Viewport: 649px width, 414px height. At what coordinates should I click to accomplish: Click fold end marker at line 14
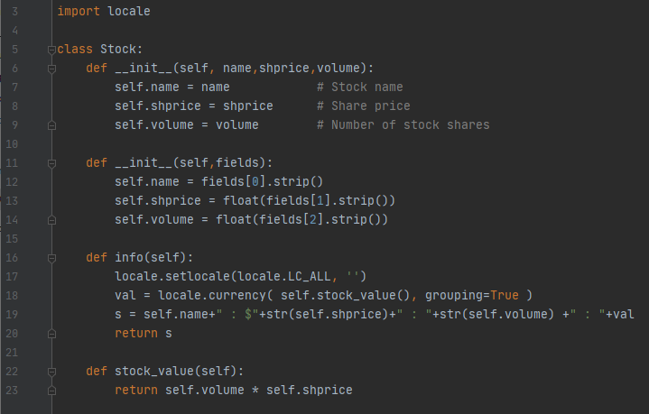(51, 220)
